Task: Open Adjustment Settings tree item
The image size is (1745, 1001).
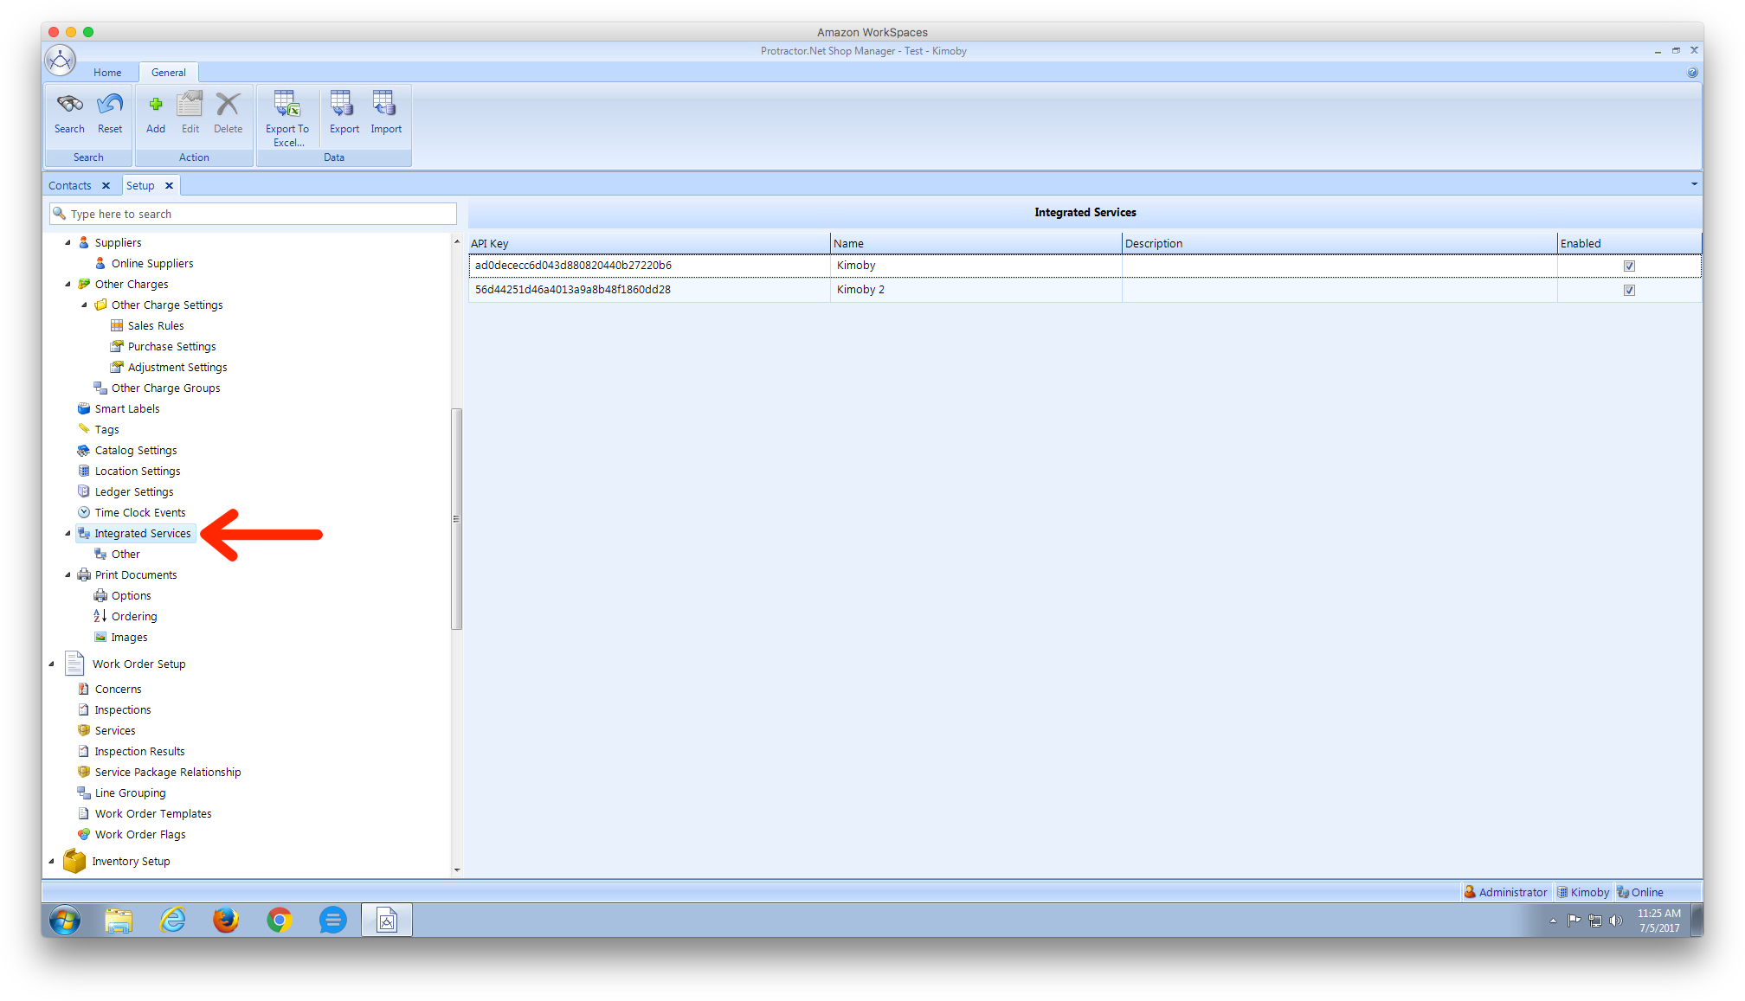Action: pos(177,368)
